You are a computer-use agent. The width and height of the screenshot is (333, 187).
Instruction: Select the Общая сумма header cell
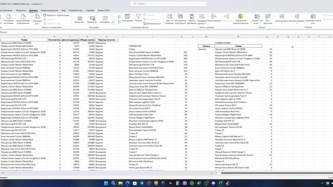point(87,40)
